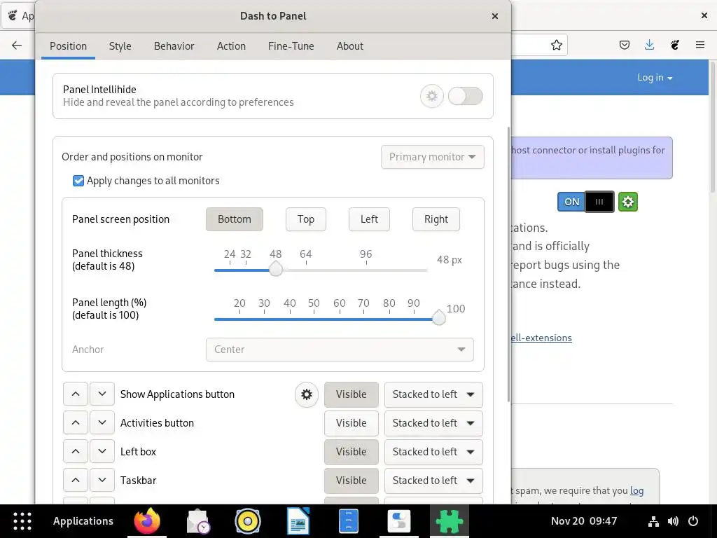The width and height of the screenshot is (717, 538).
Task: Launch the yellow disc music app
Action: [x=248, y=521]
